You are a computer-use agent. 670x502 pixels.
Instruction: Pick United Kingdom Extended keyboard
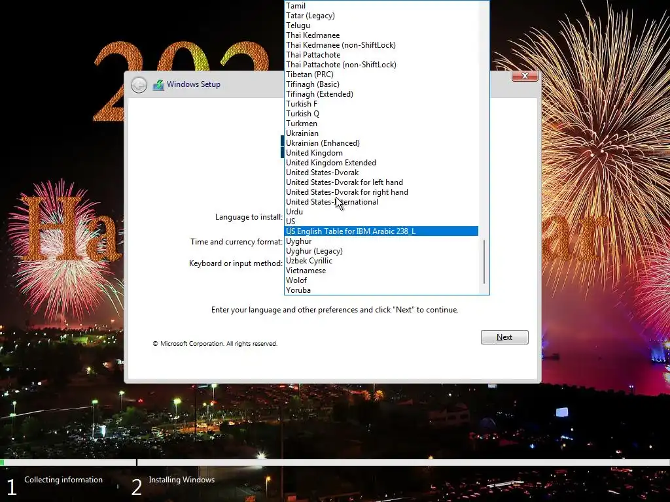(381, 163)
